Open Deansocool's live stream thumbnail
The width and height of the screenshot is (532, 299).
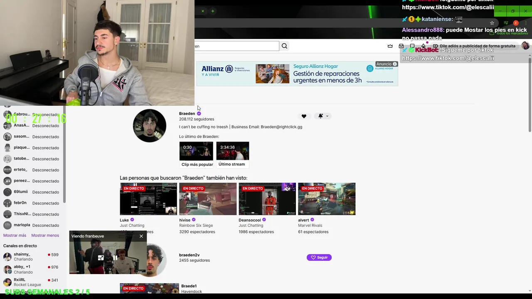[267, 199]
